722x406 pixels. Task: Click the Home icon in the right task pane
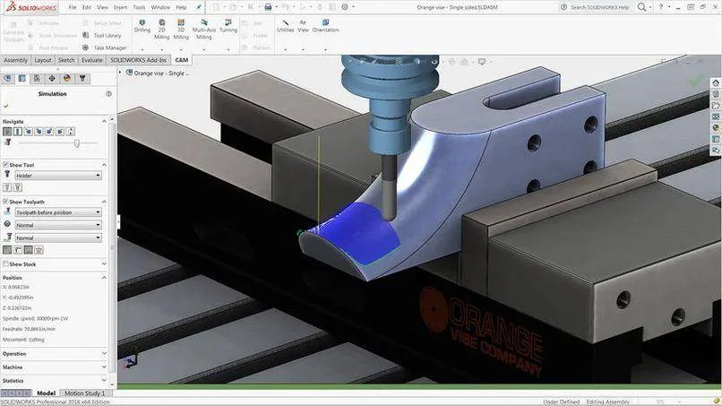pos(716,83)
